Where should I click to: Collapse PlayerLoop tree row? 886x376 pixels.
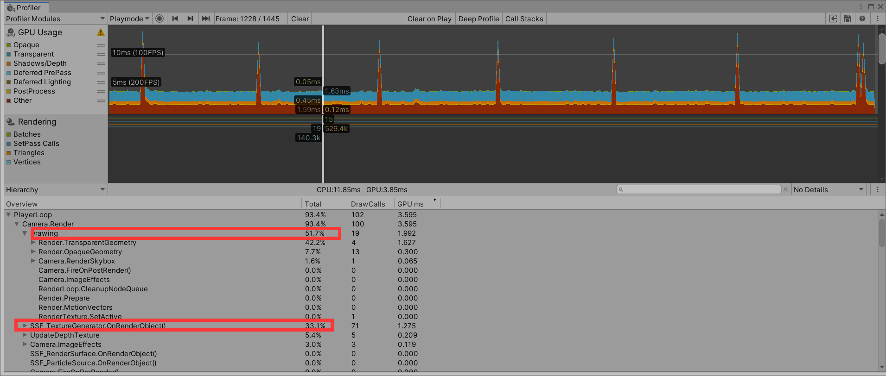8,215
